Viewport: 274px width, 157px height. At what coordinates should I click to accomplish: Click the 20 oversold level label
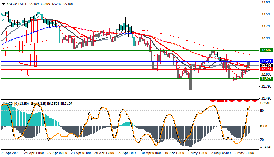(x=262, y=140)
